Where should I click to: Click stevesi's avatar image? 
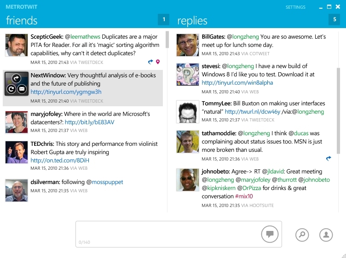188,75
